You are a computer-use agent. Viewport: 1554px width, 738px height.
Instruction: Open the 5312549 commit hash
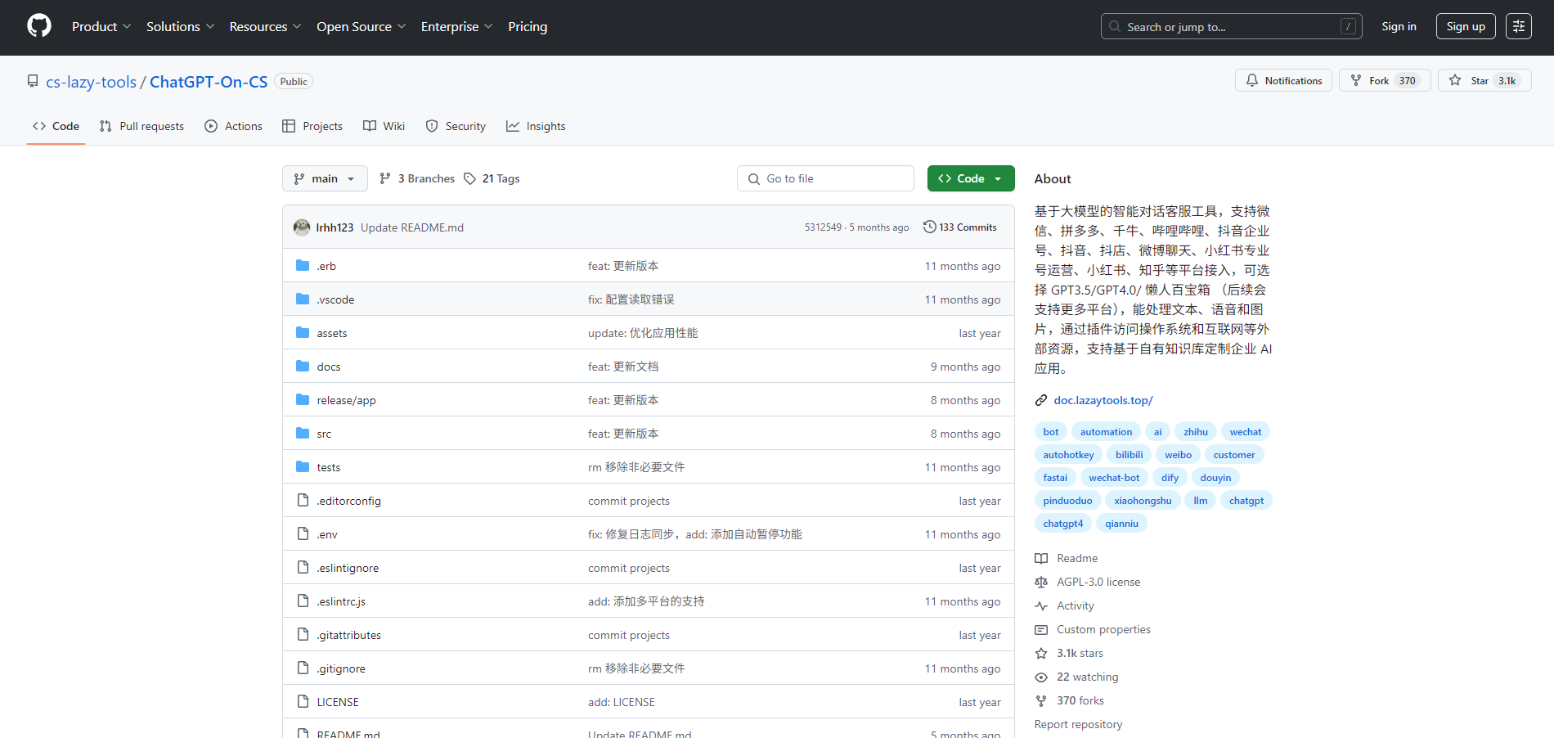click(823, 227)
